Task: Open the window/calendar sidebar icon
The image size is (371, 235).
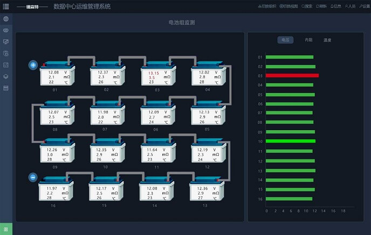Action: 6,88
